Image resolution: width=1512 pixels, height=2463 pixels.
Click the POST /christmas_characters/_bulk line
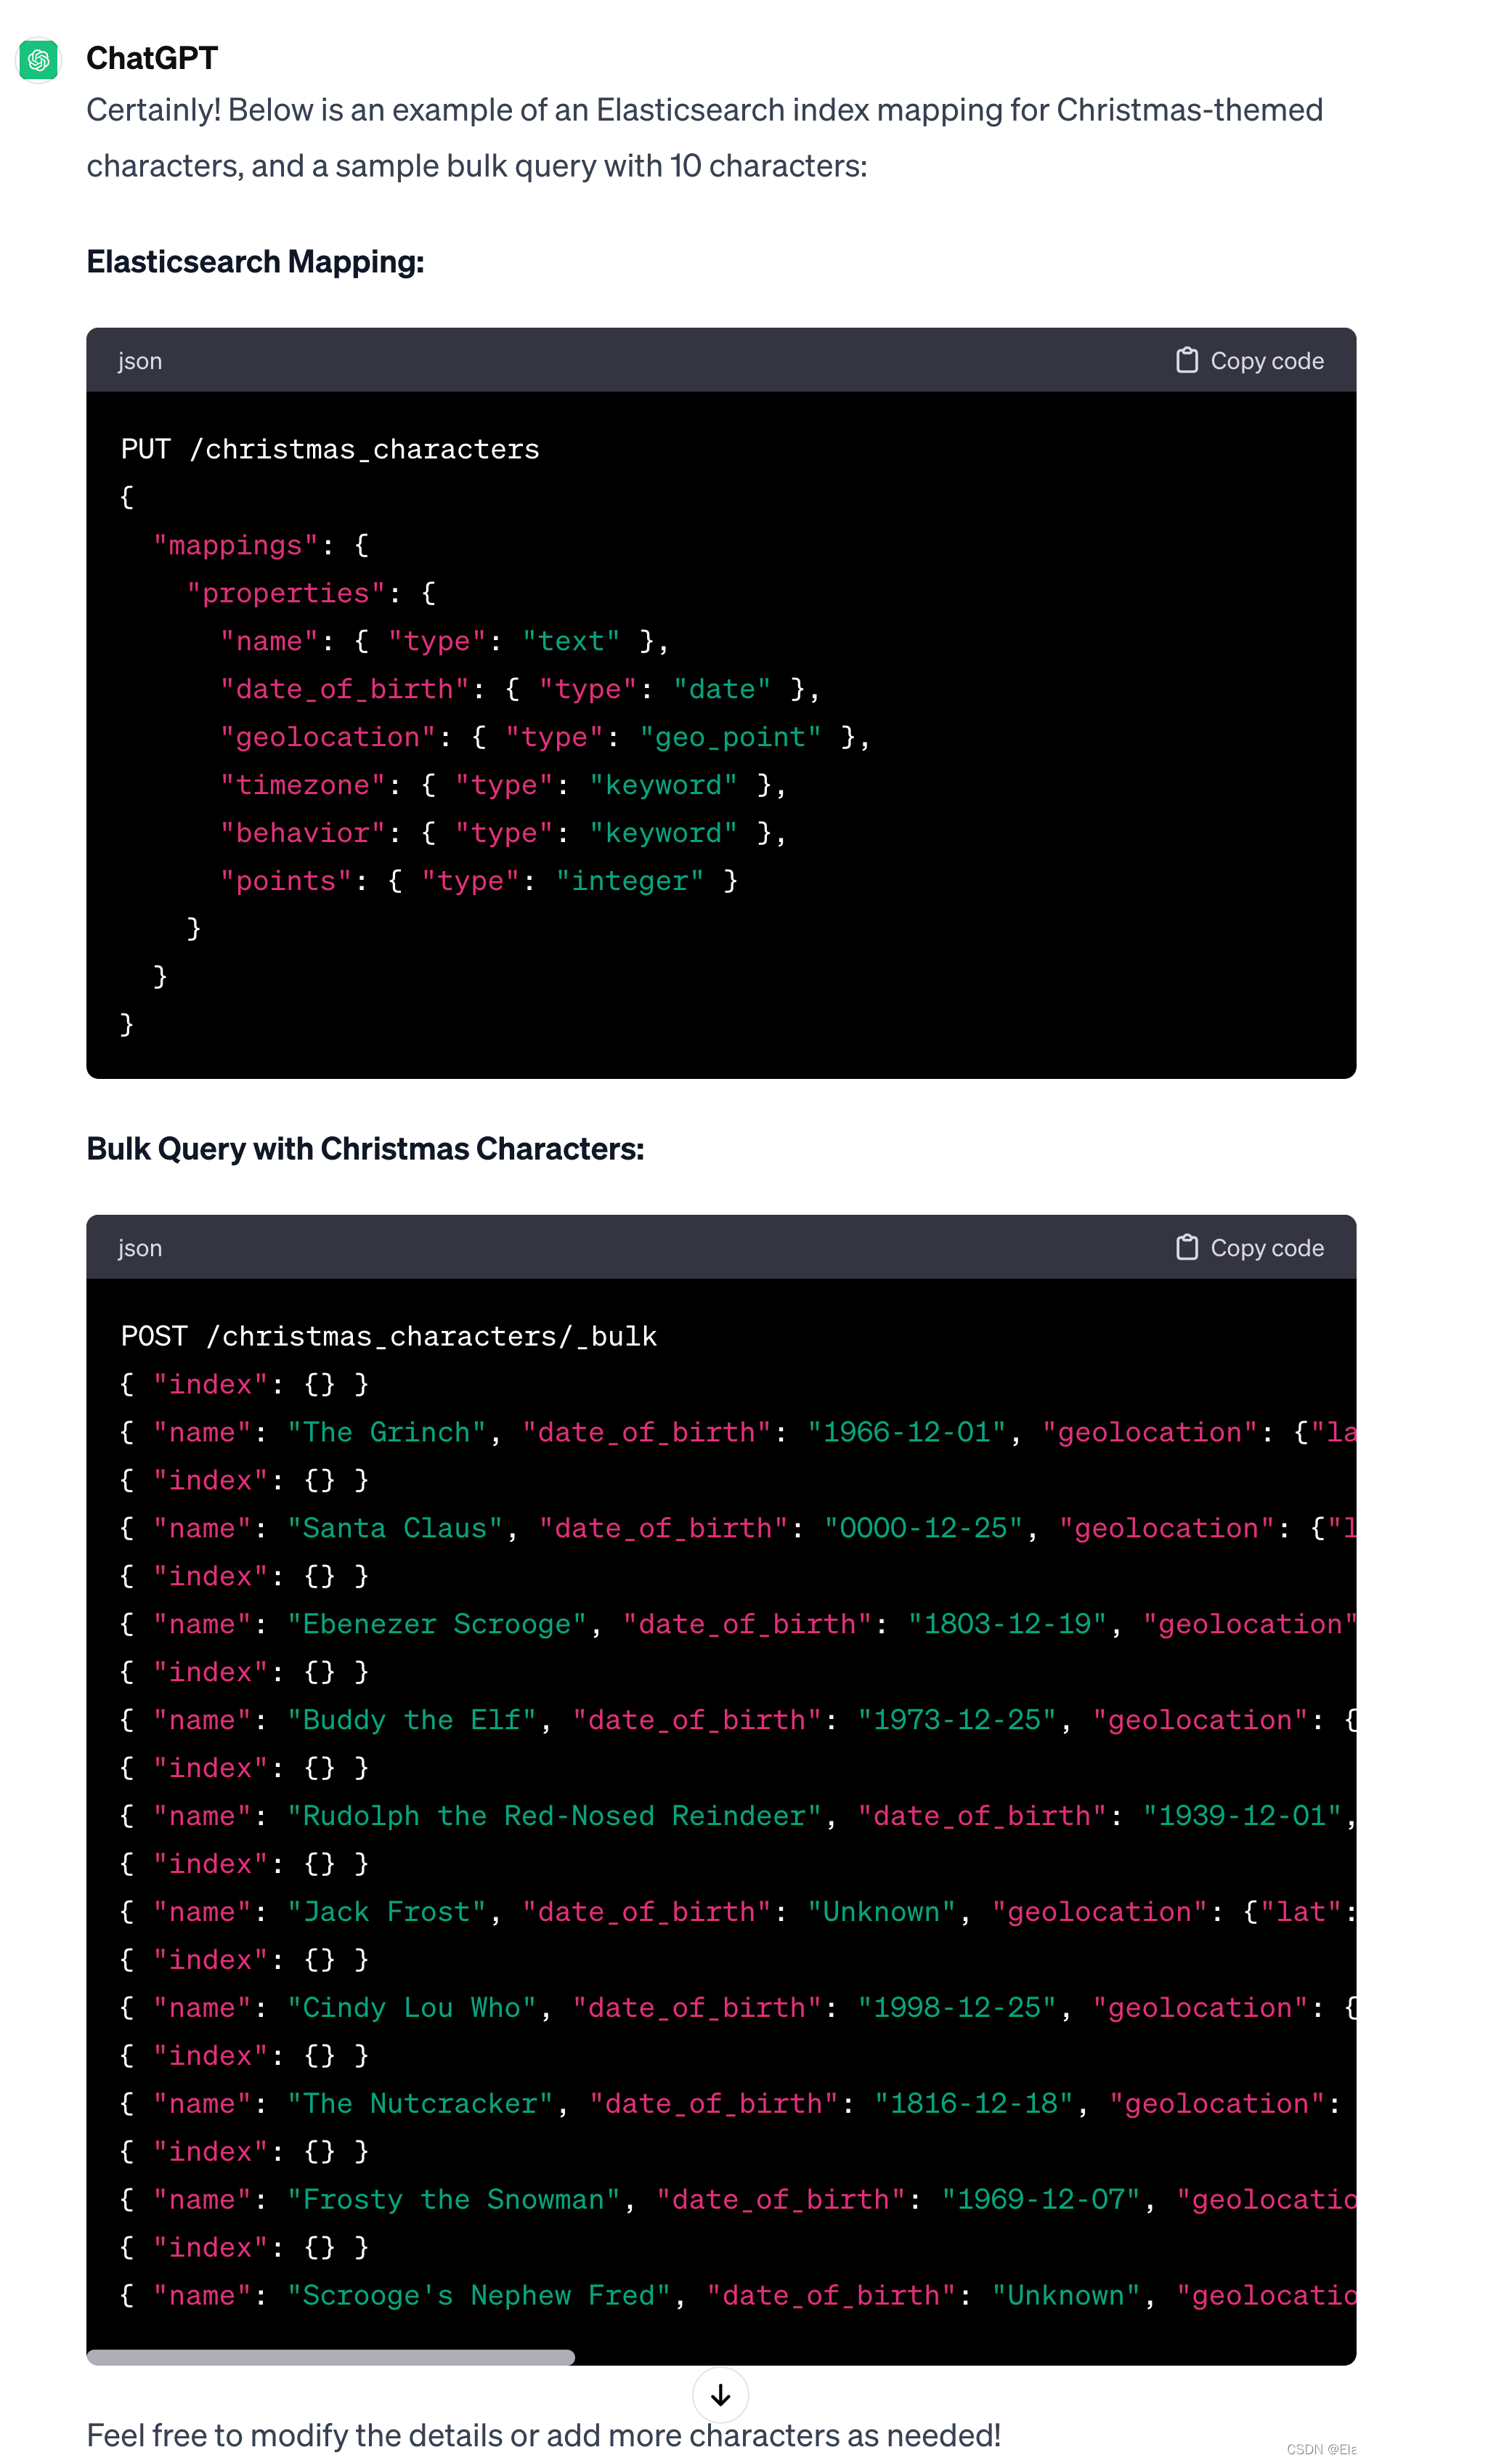pyautogui.click(x=389, y=1335)
